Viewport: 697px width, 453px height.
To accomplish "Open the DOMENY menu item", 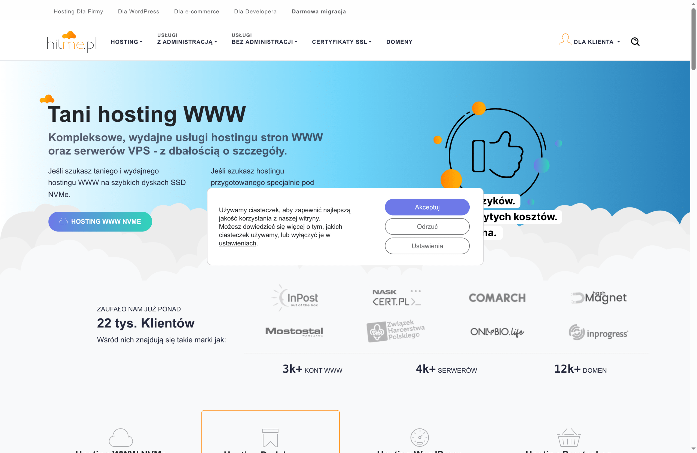I will pos(399,42).
